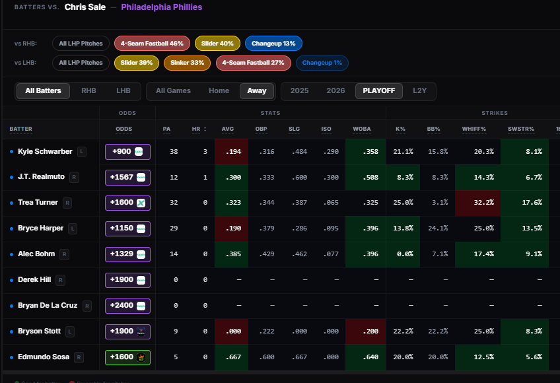Click the L handedness badge beside Bryce Harper
This screenshot has width=560, height=383.
[73, 228]
